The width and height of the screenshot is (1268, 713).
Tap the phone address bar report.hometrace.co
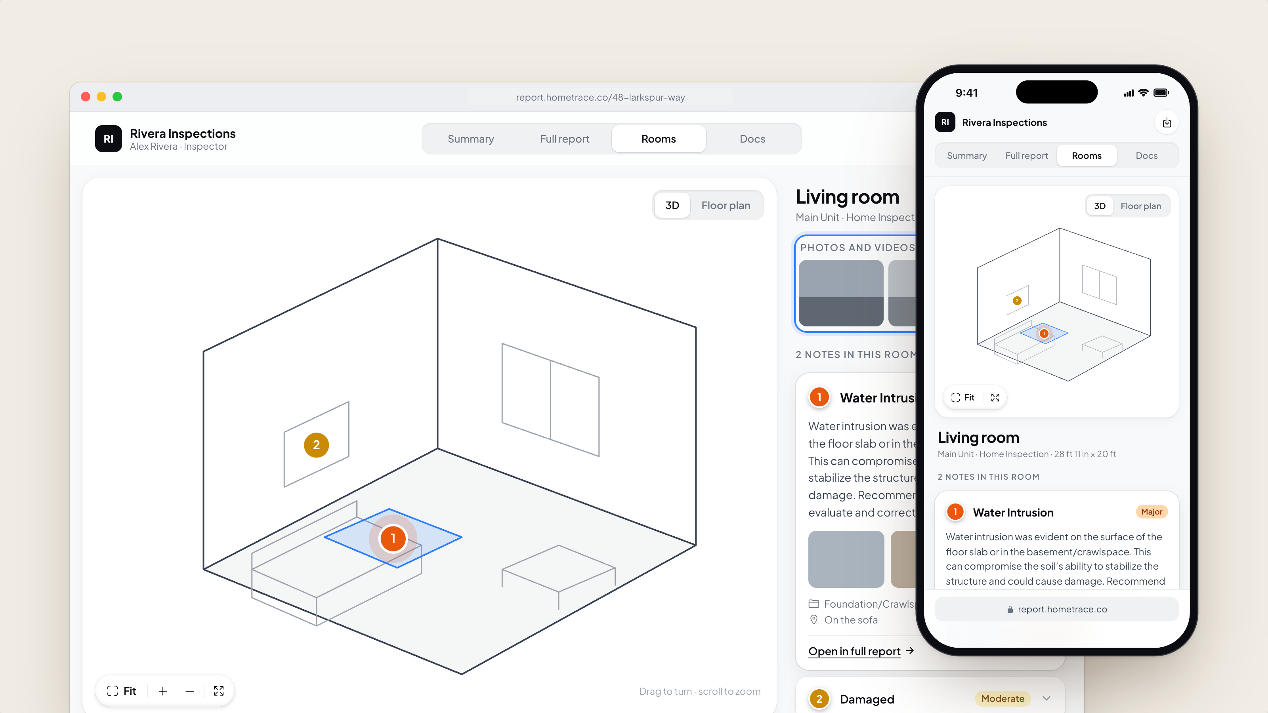click(x=1056, y=609)
